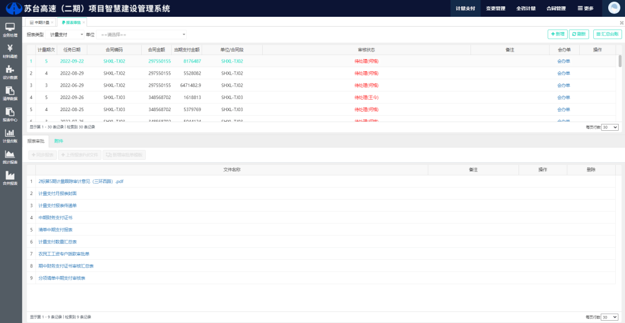Open the user avatar menu
The height and width of the screenshot is (323, 625).
click(614, 8)
